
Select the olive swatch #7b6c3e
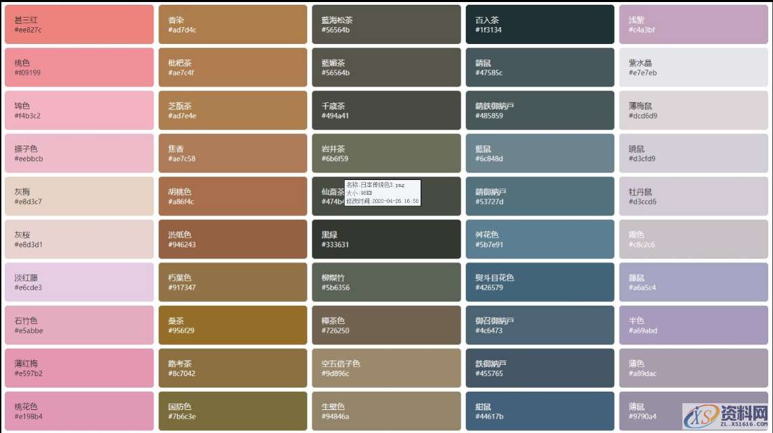(x=233, y=411)
